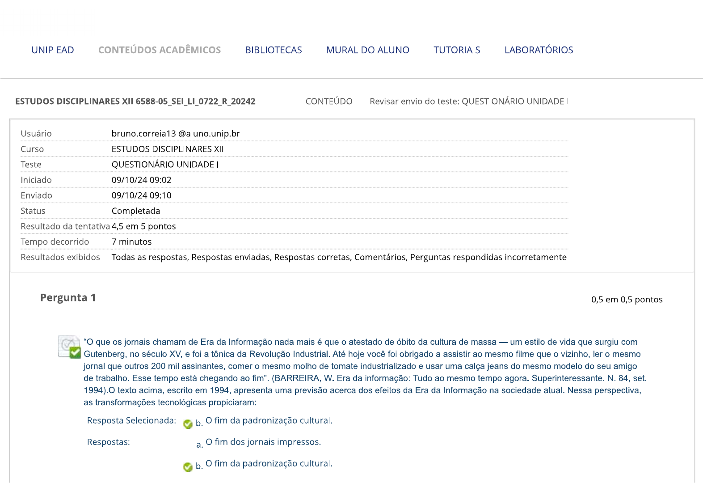Click the ESTUDOS DISCIPLINARES XII course breadcrumb

[135, 102]
